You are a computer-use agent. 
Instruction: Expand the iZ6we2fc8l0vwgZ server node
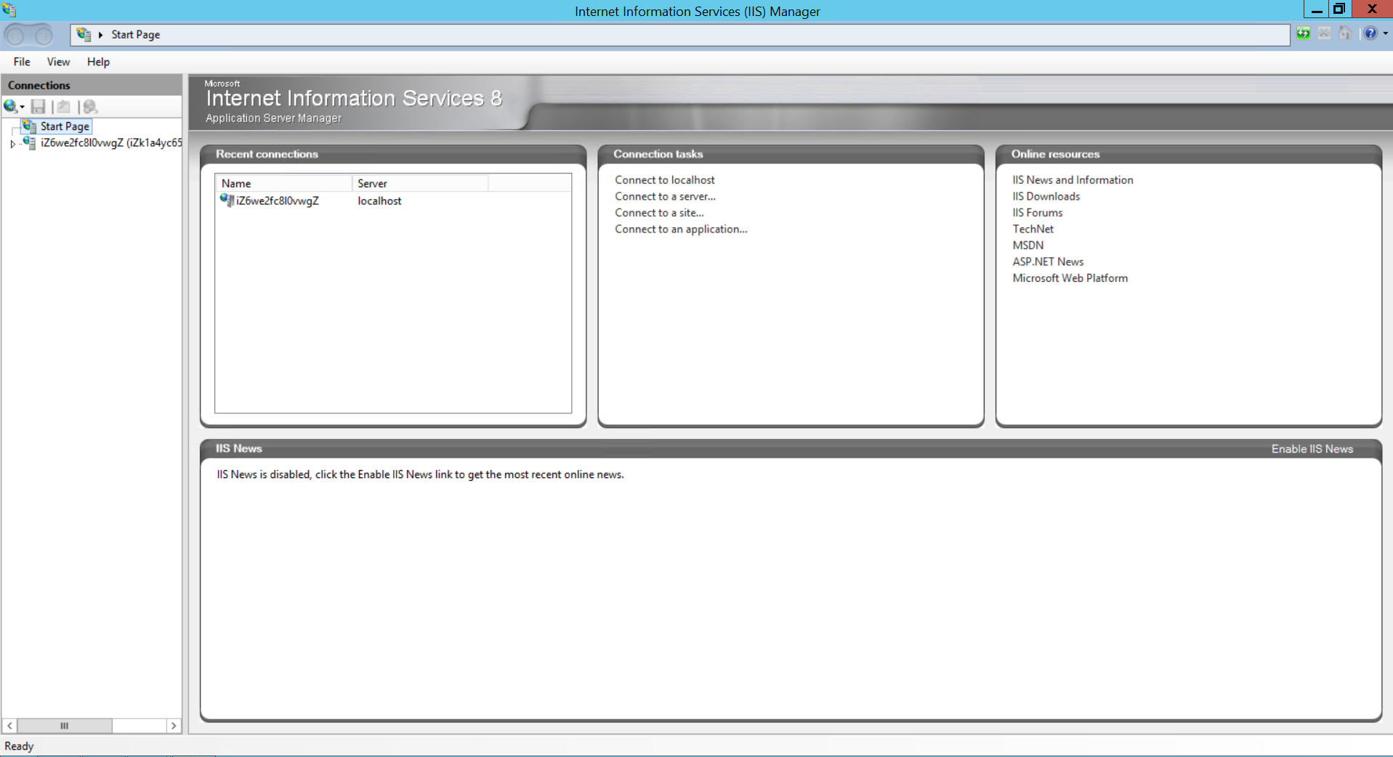12,144
